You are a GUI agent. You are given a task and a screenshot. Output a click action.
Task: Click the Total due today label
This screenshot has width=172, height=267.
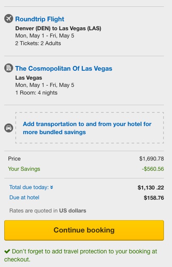[x=29, y=187]
